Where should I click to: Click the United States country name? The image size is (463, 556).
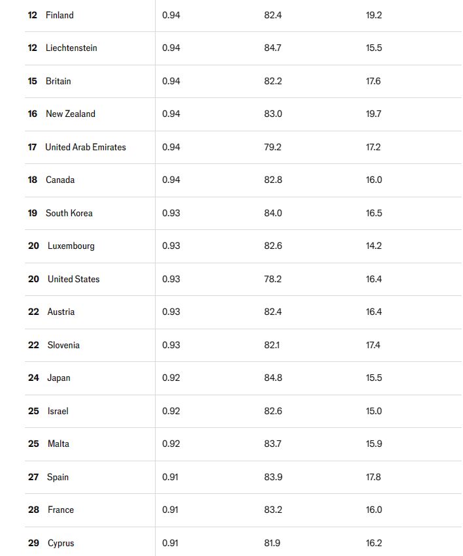tap(74, 279)
